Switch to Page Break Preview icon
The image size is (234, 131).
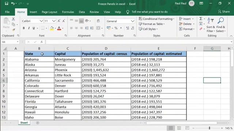tap(187, 128)
